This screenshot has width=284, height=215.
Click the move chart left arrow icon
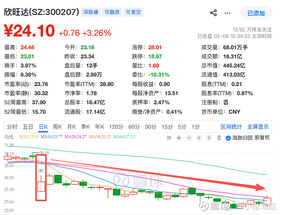[x=199, y=138]
